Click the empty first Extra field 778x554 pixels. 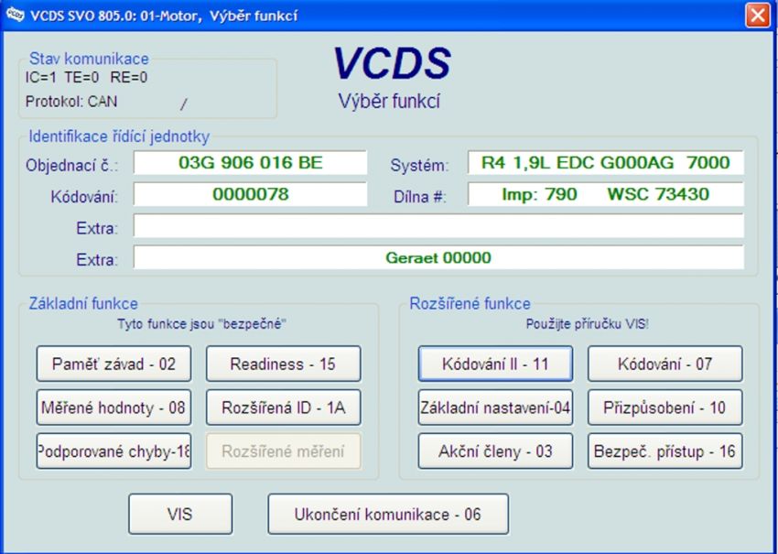[438, 226]
